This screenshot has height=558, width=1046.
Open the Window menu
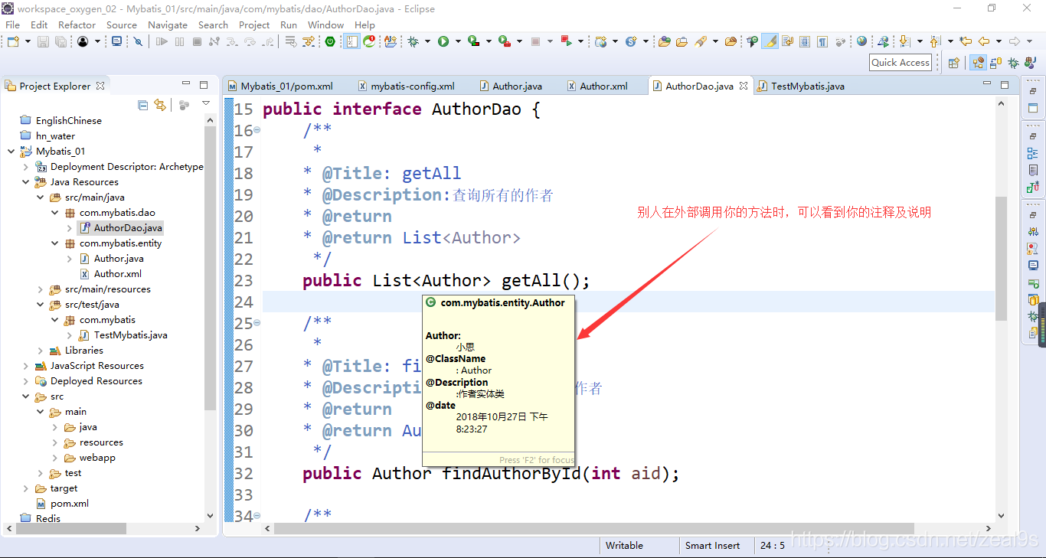tap(325, 24)
